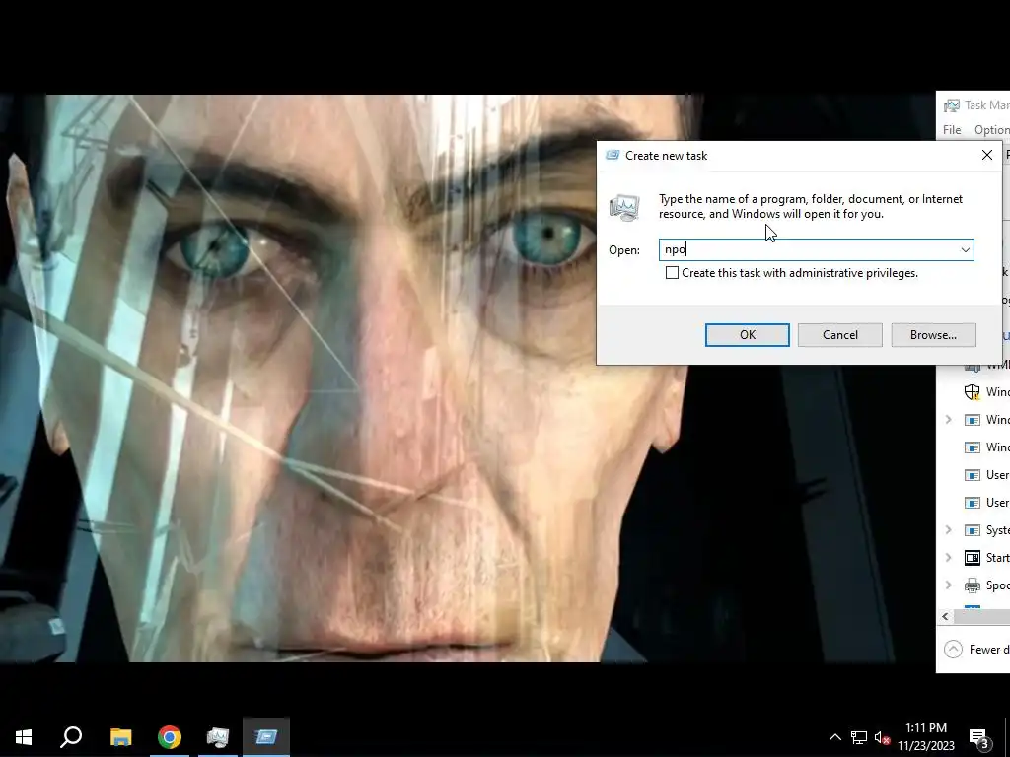Open the dropdown arrow of the Open field

[965, 249]
